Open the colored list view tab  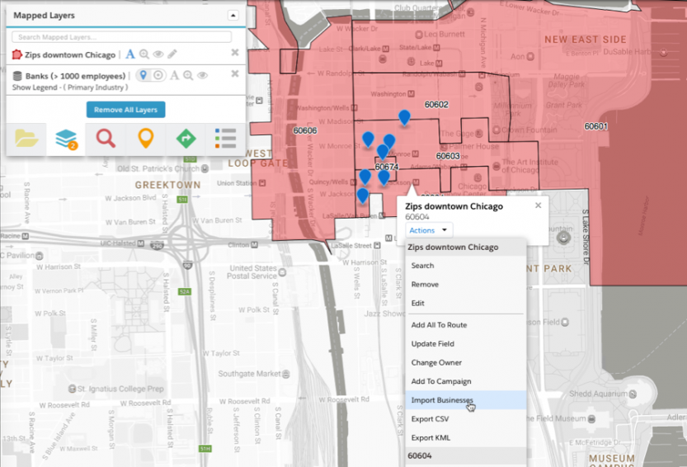pyautogui.click(x=225, y=139)
